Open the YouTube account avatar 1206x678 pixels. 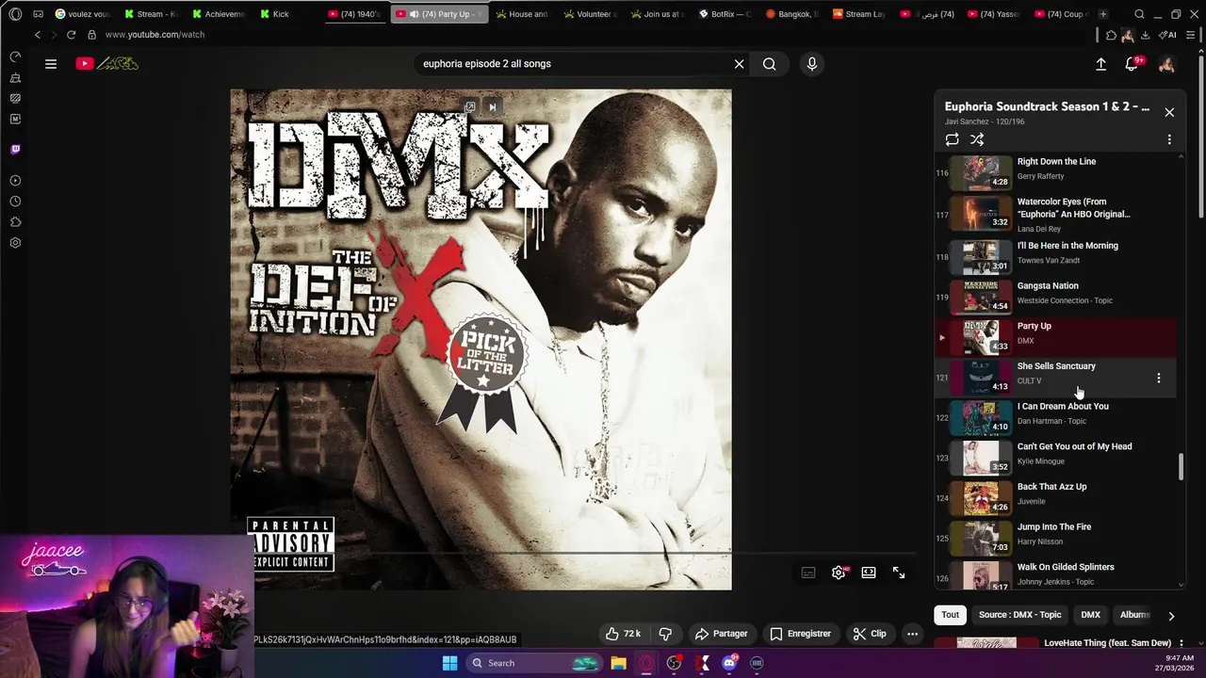1166,64
